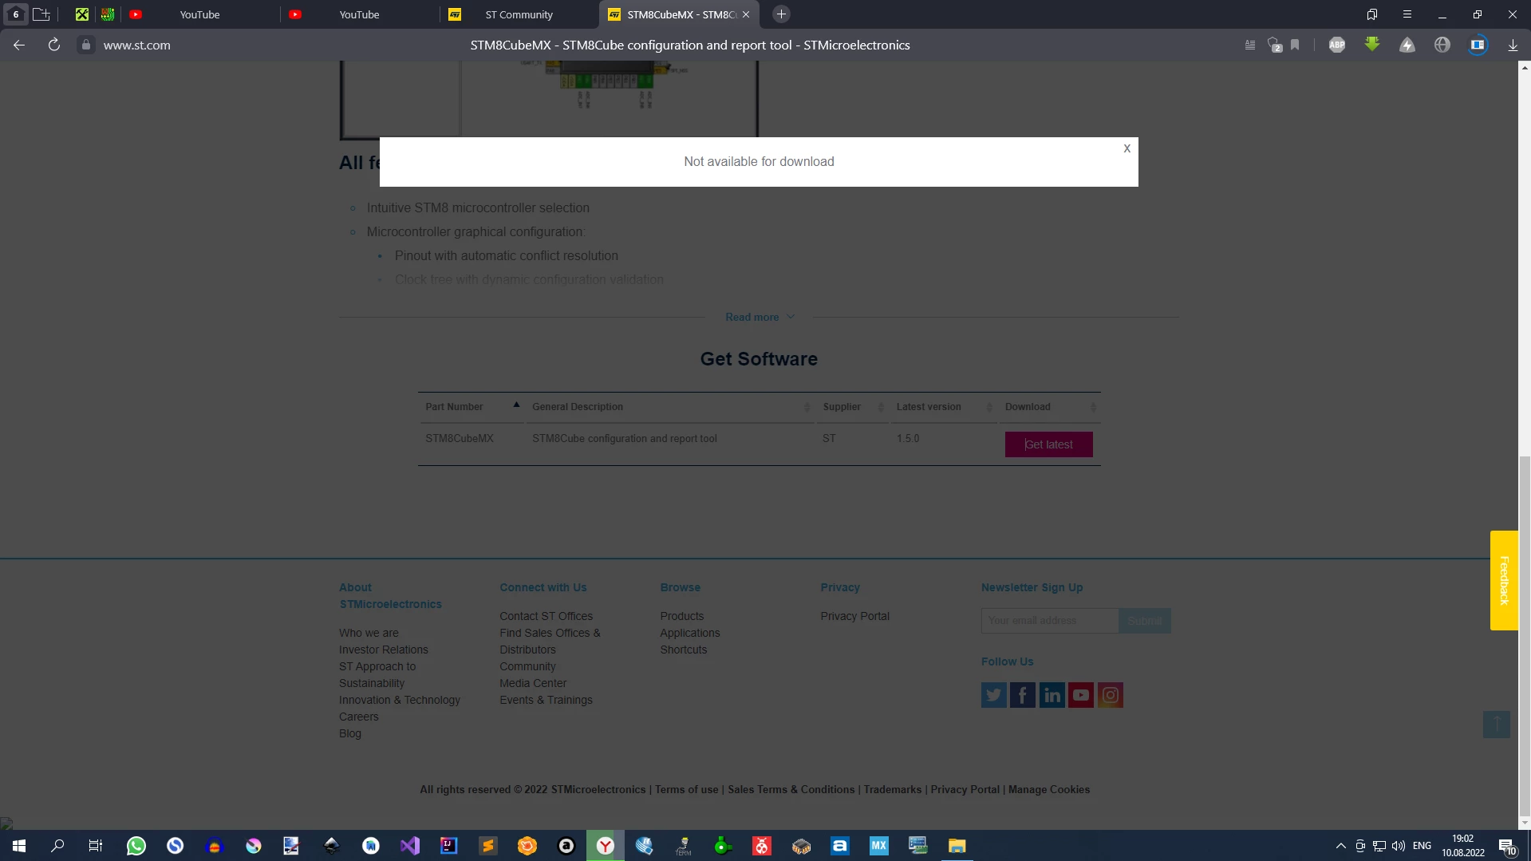Open the Adblock Plus extension
This screenshot has height=861, width=1531.
1337,45
